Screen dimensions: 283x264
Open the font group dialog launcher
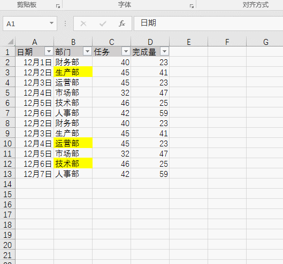pyautogui.click(x=192, y=6)
